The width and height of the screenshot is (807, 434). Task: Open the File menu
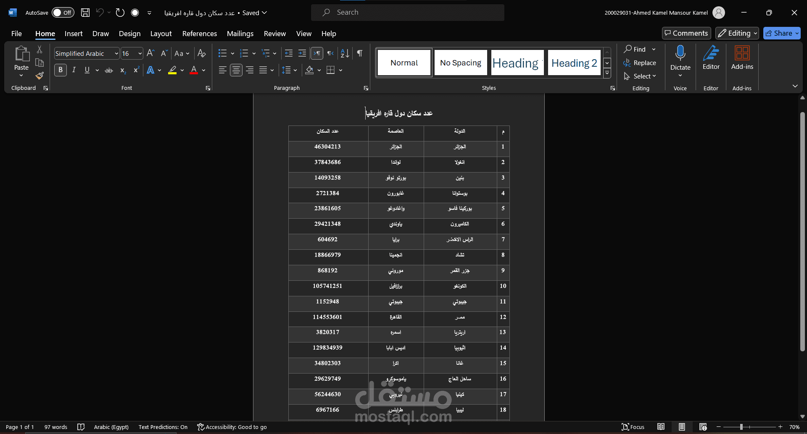[x=16, y=34]
